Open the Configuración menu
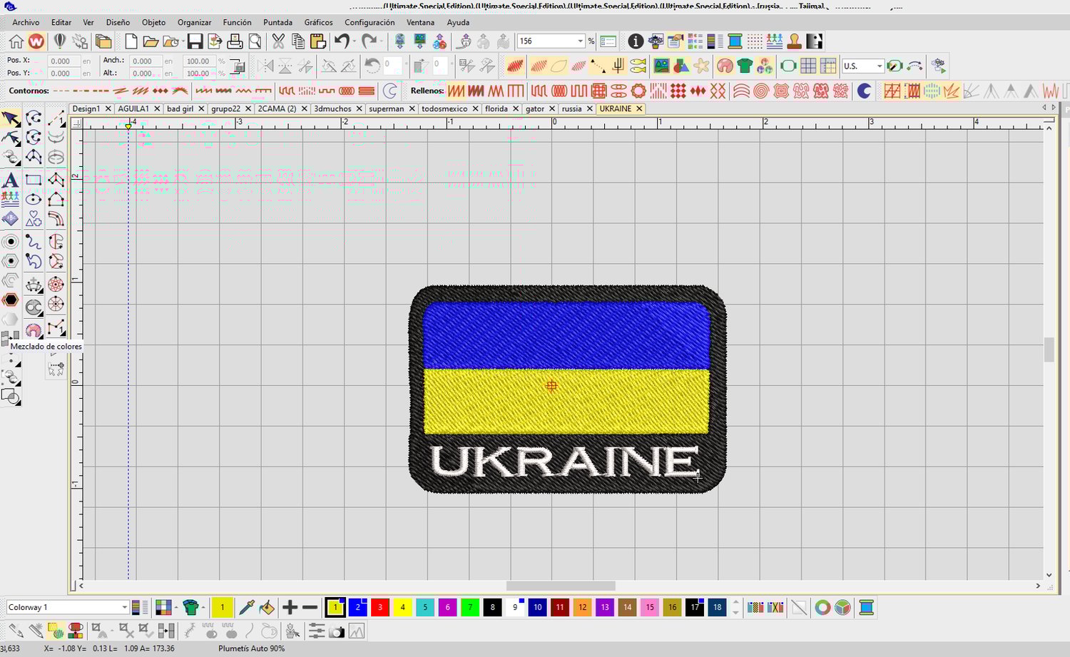The width and height of the screenshot is (1070, 657). pos(370,22)
